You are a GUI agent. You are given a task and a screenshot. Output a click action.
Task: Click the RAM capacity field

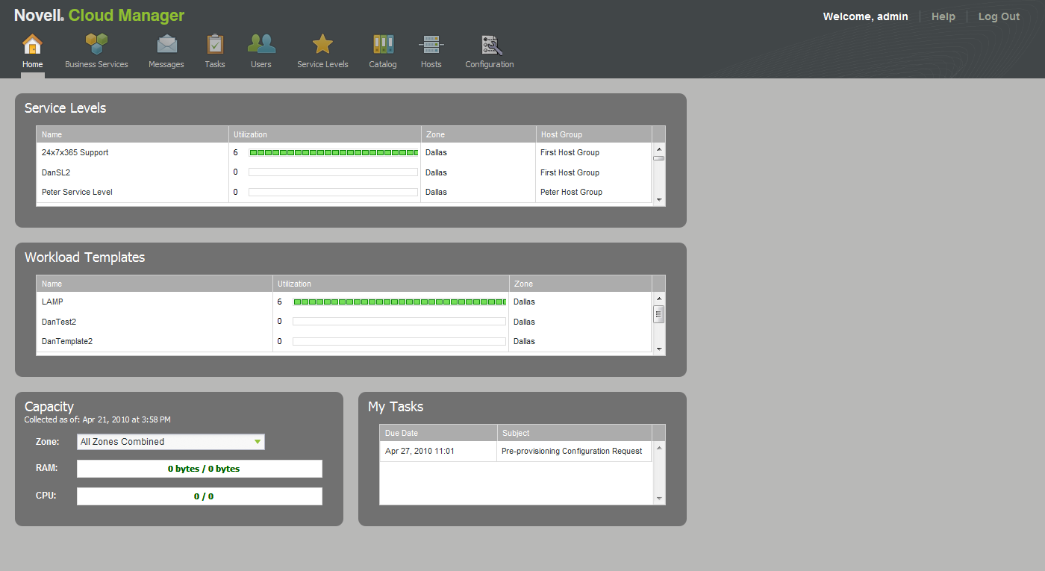pos(200,469)
